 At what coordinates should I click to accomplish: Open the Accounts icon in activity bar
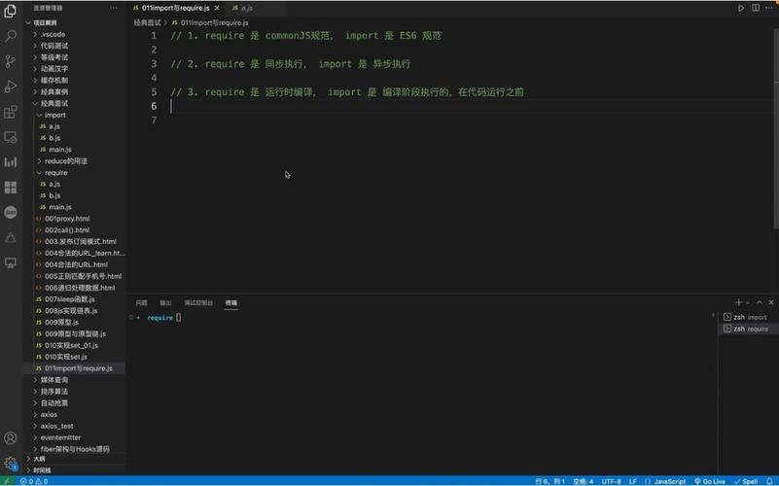point(10,437)
